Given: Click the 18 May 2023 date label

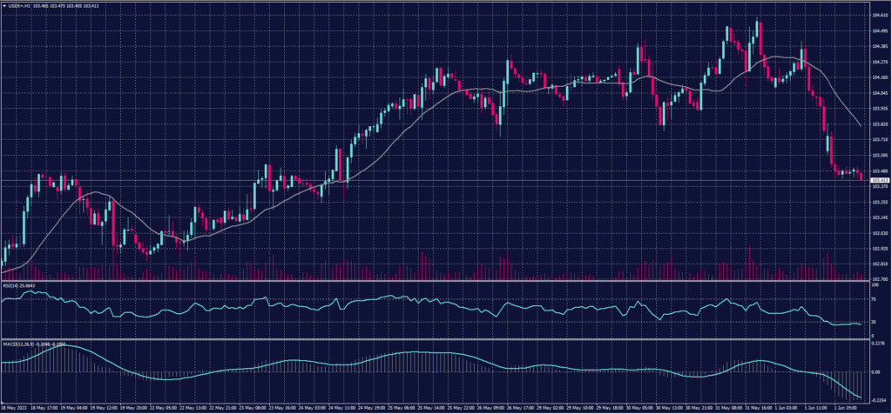Looking at the screenshot, I should coord(16,406).
